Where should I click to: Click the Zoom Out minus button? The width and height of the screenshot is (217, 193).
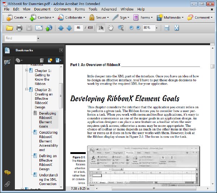click(131, 28)
